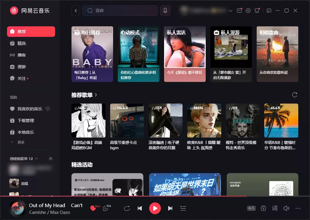310x220 pixels.
Task: Open the 私人漫游 card
Action: click(x=231, y=54)
